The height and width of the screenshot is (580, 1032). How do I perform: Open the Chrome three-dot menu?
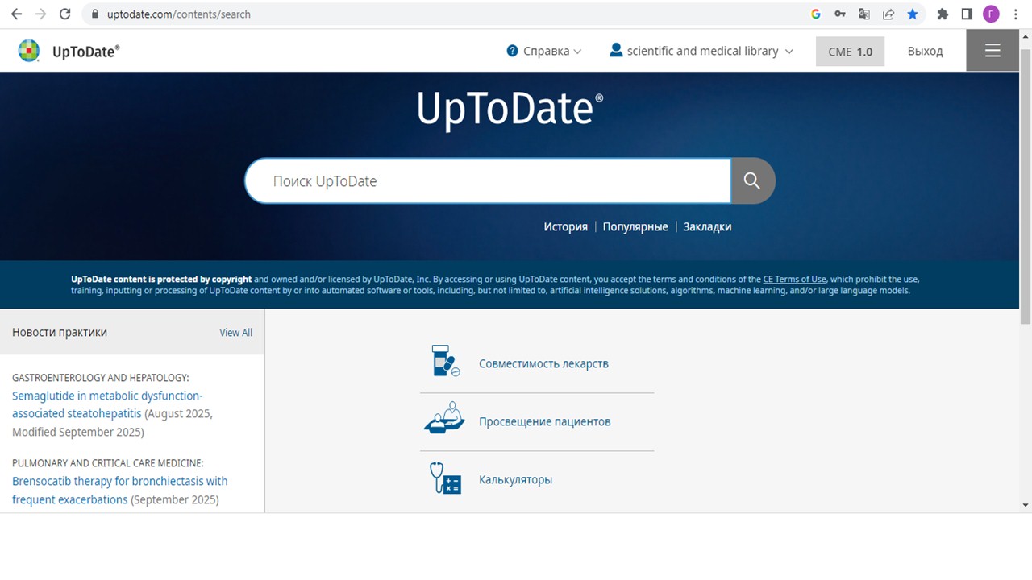pyautogui.click(x=1016, y=14)
